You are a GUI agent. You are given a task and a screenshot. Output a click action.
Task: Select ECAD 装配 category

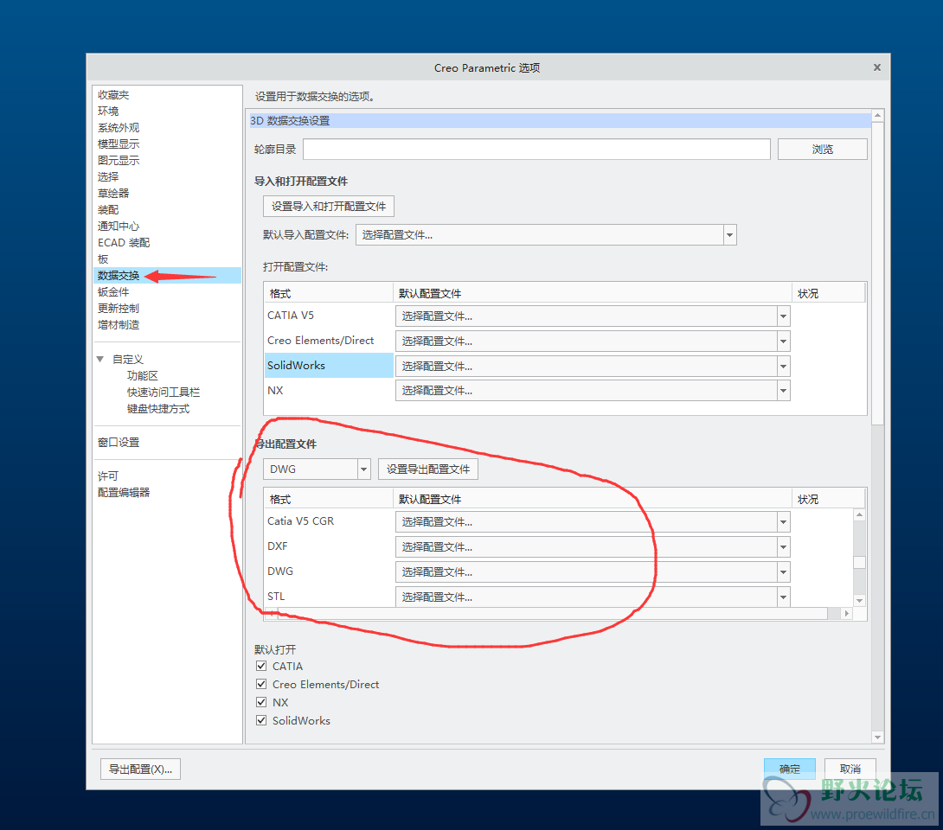tap(124, 243)
